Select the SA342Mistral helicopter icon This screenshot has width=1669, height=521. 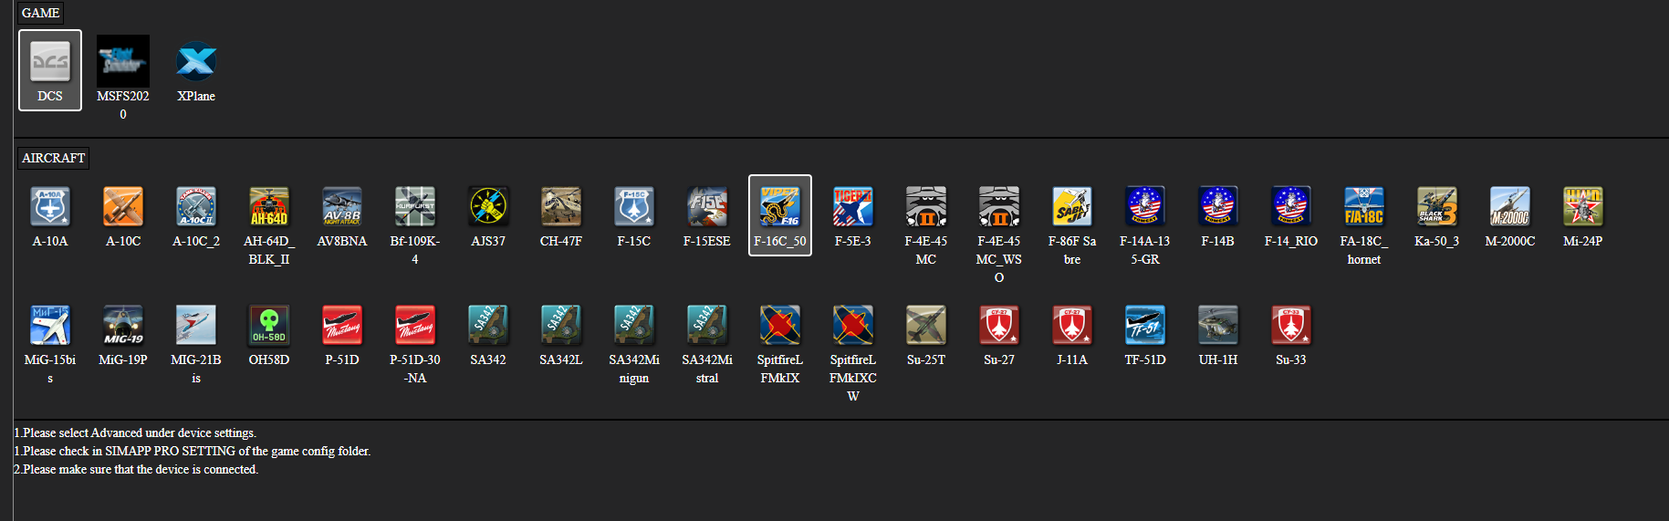pos(707,325)
